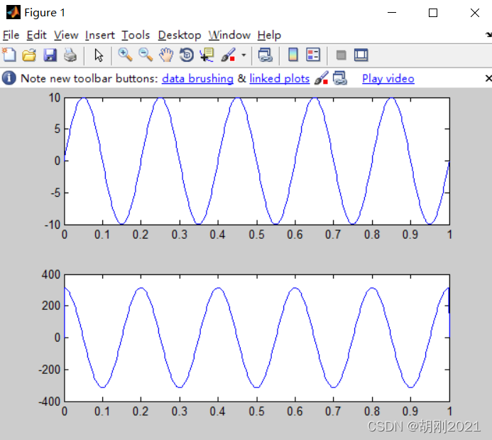Viewport: 492px width, 440px height.
Task: Enable the Rotate 3D tool
Action: click(187, 55)
